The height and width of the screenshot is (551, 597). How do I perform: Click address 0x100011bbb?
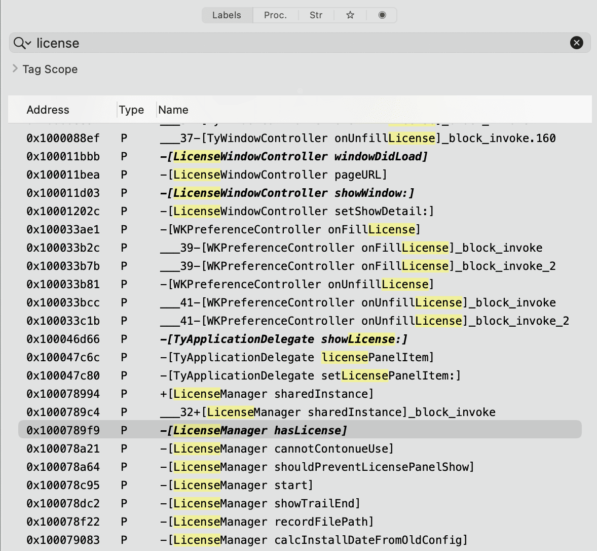click(x=63, y=156)
